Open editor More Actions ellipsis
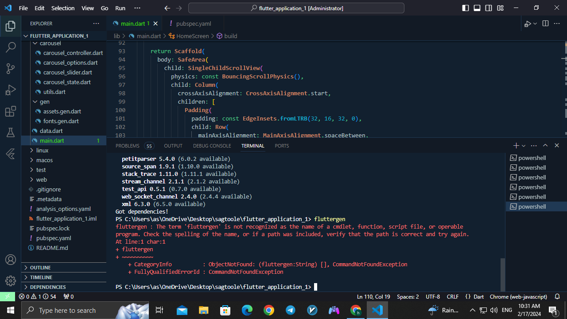567x319 pixels. (557, 23)
